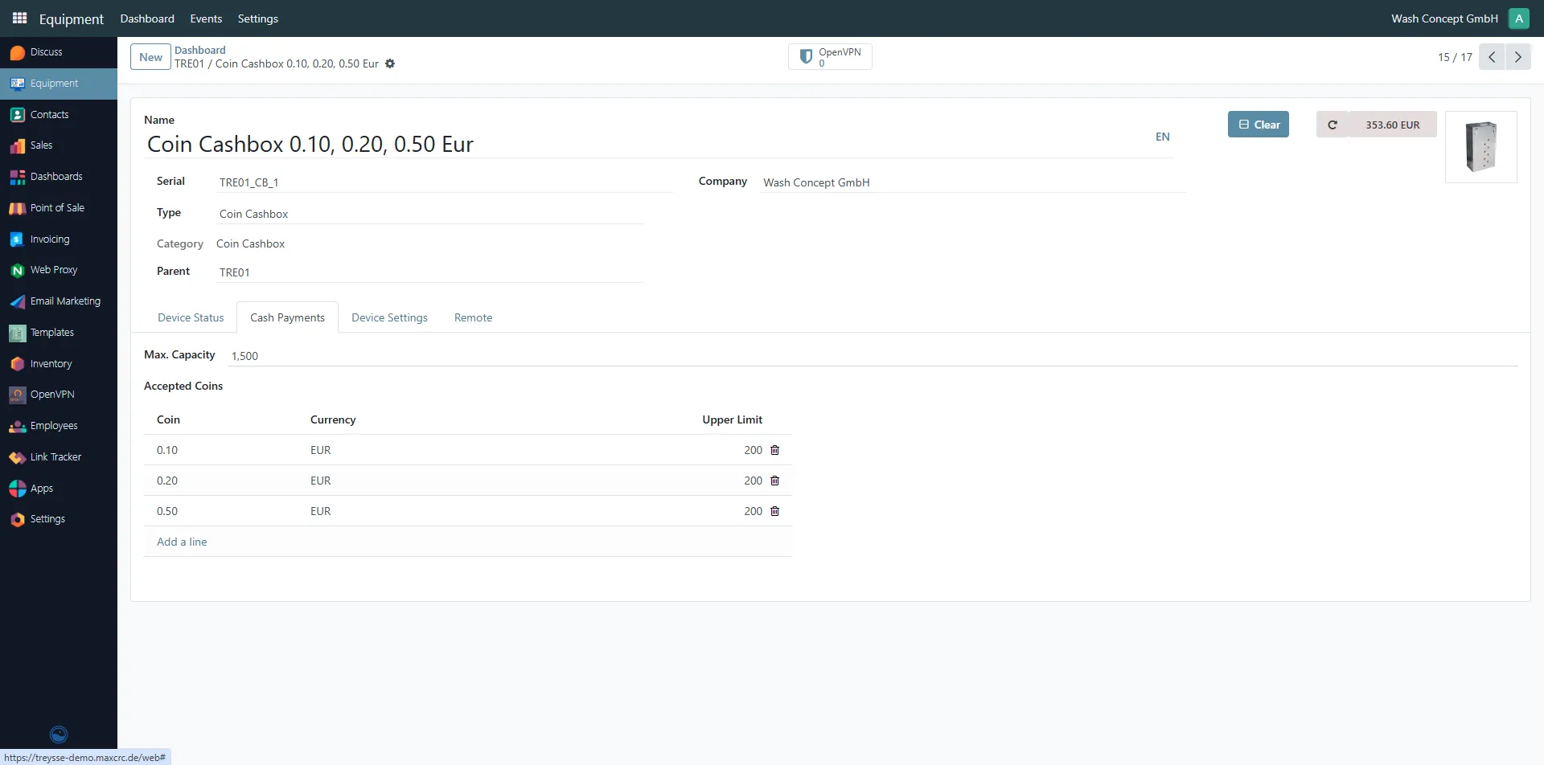Click the OpenVPN stat button
This screenshot has width=1544, height=765.
pyautogui.click(x=830, y=57)
